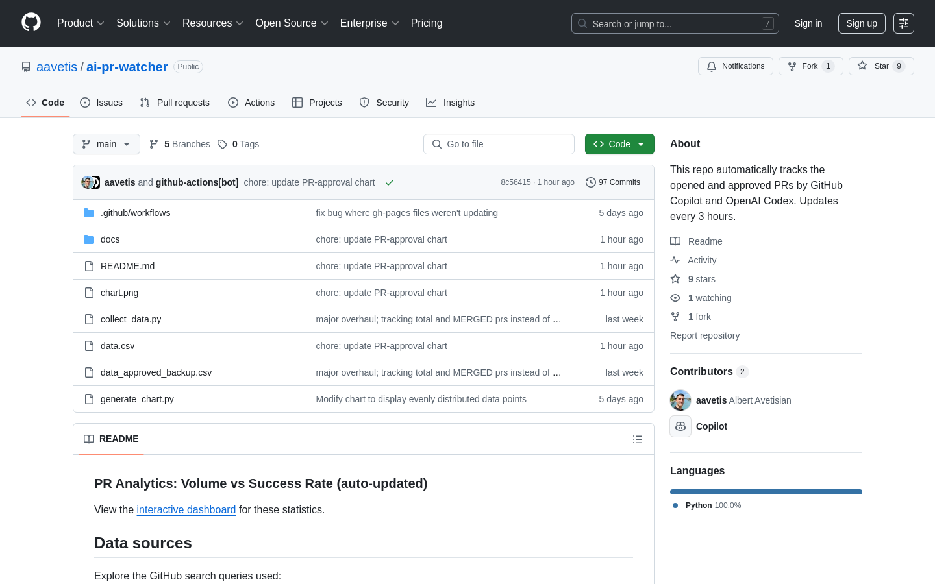Select the Code tab
The width and height of the screenshot is (935, 584).
tap(45, 103)
